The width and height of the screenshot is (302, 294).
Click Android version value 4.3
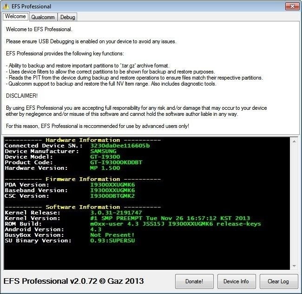click(96, 229)
